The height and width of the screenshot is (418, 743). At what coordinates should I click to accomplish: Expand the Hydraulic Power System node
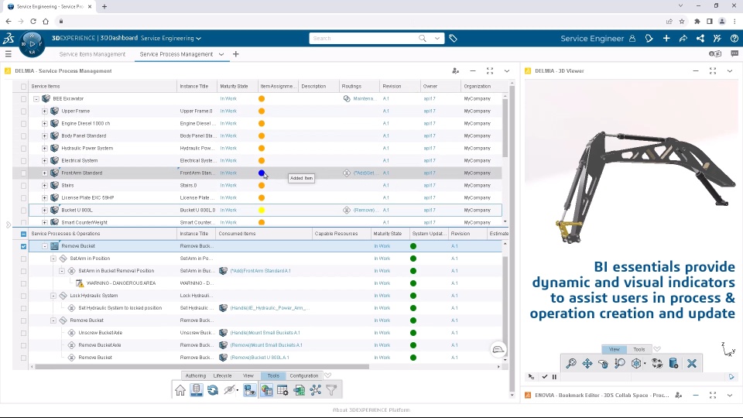point(45,149)
